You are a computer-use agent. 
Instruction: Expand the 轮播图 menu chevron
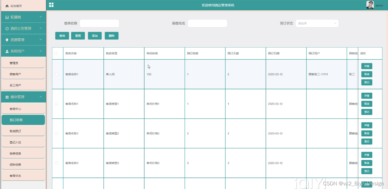[41, 17]
